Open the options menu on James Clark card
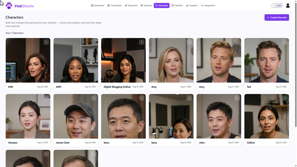This screenshot has width=297, height=167. [94, 98]
